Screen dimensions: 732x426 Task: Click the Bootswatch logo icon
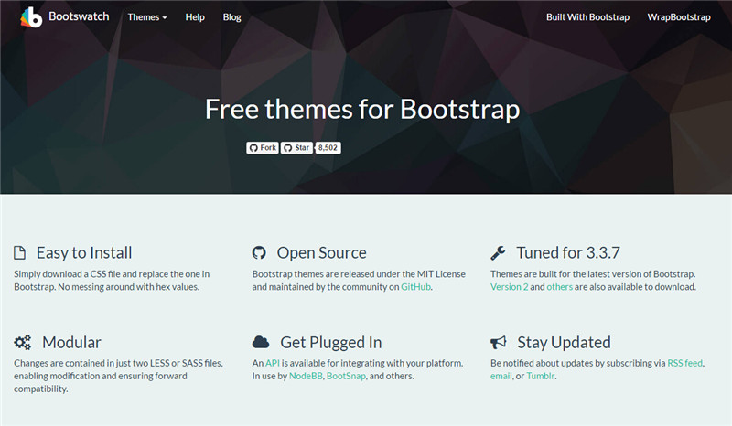click(x=32, y=17)
